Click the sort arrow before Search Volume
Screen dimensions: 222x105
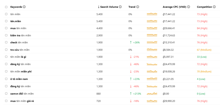[99, 7]
